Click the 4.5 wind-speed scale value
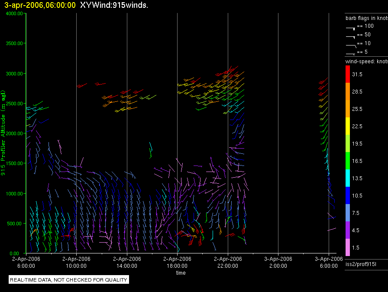The width and height of the screenshot is (388, 292). pyautogui.click(x=356, y=230)
